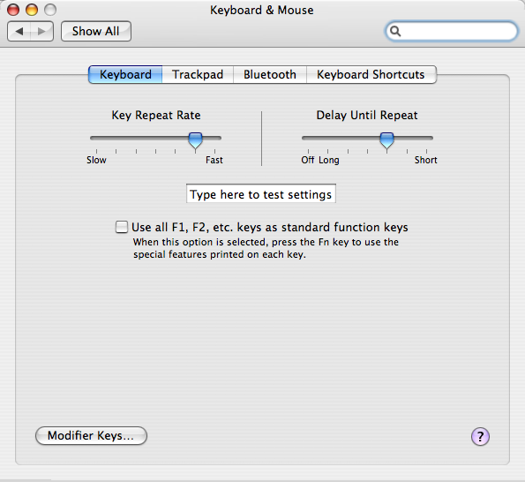The image size is (525, 482).
Task: Focus the search field in toolbar
Action: click(452, 31)
